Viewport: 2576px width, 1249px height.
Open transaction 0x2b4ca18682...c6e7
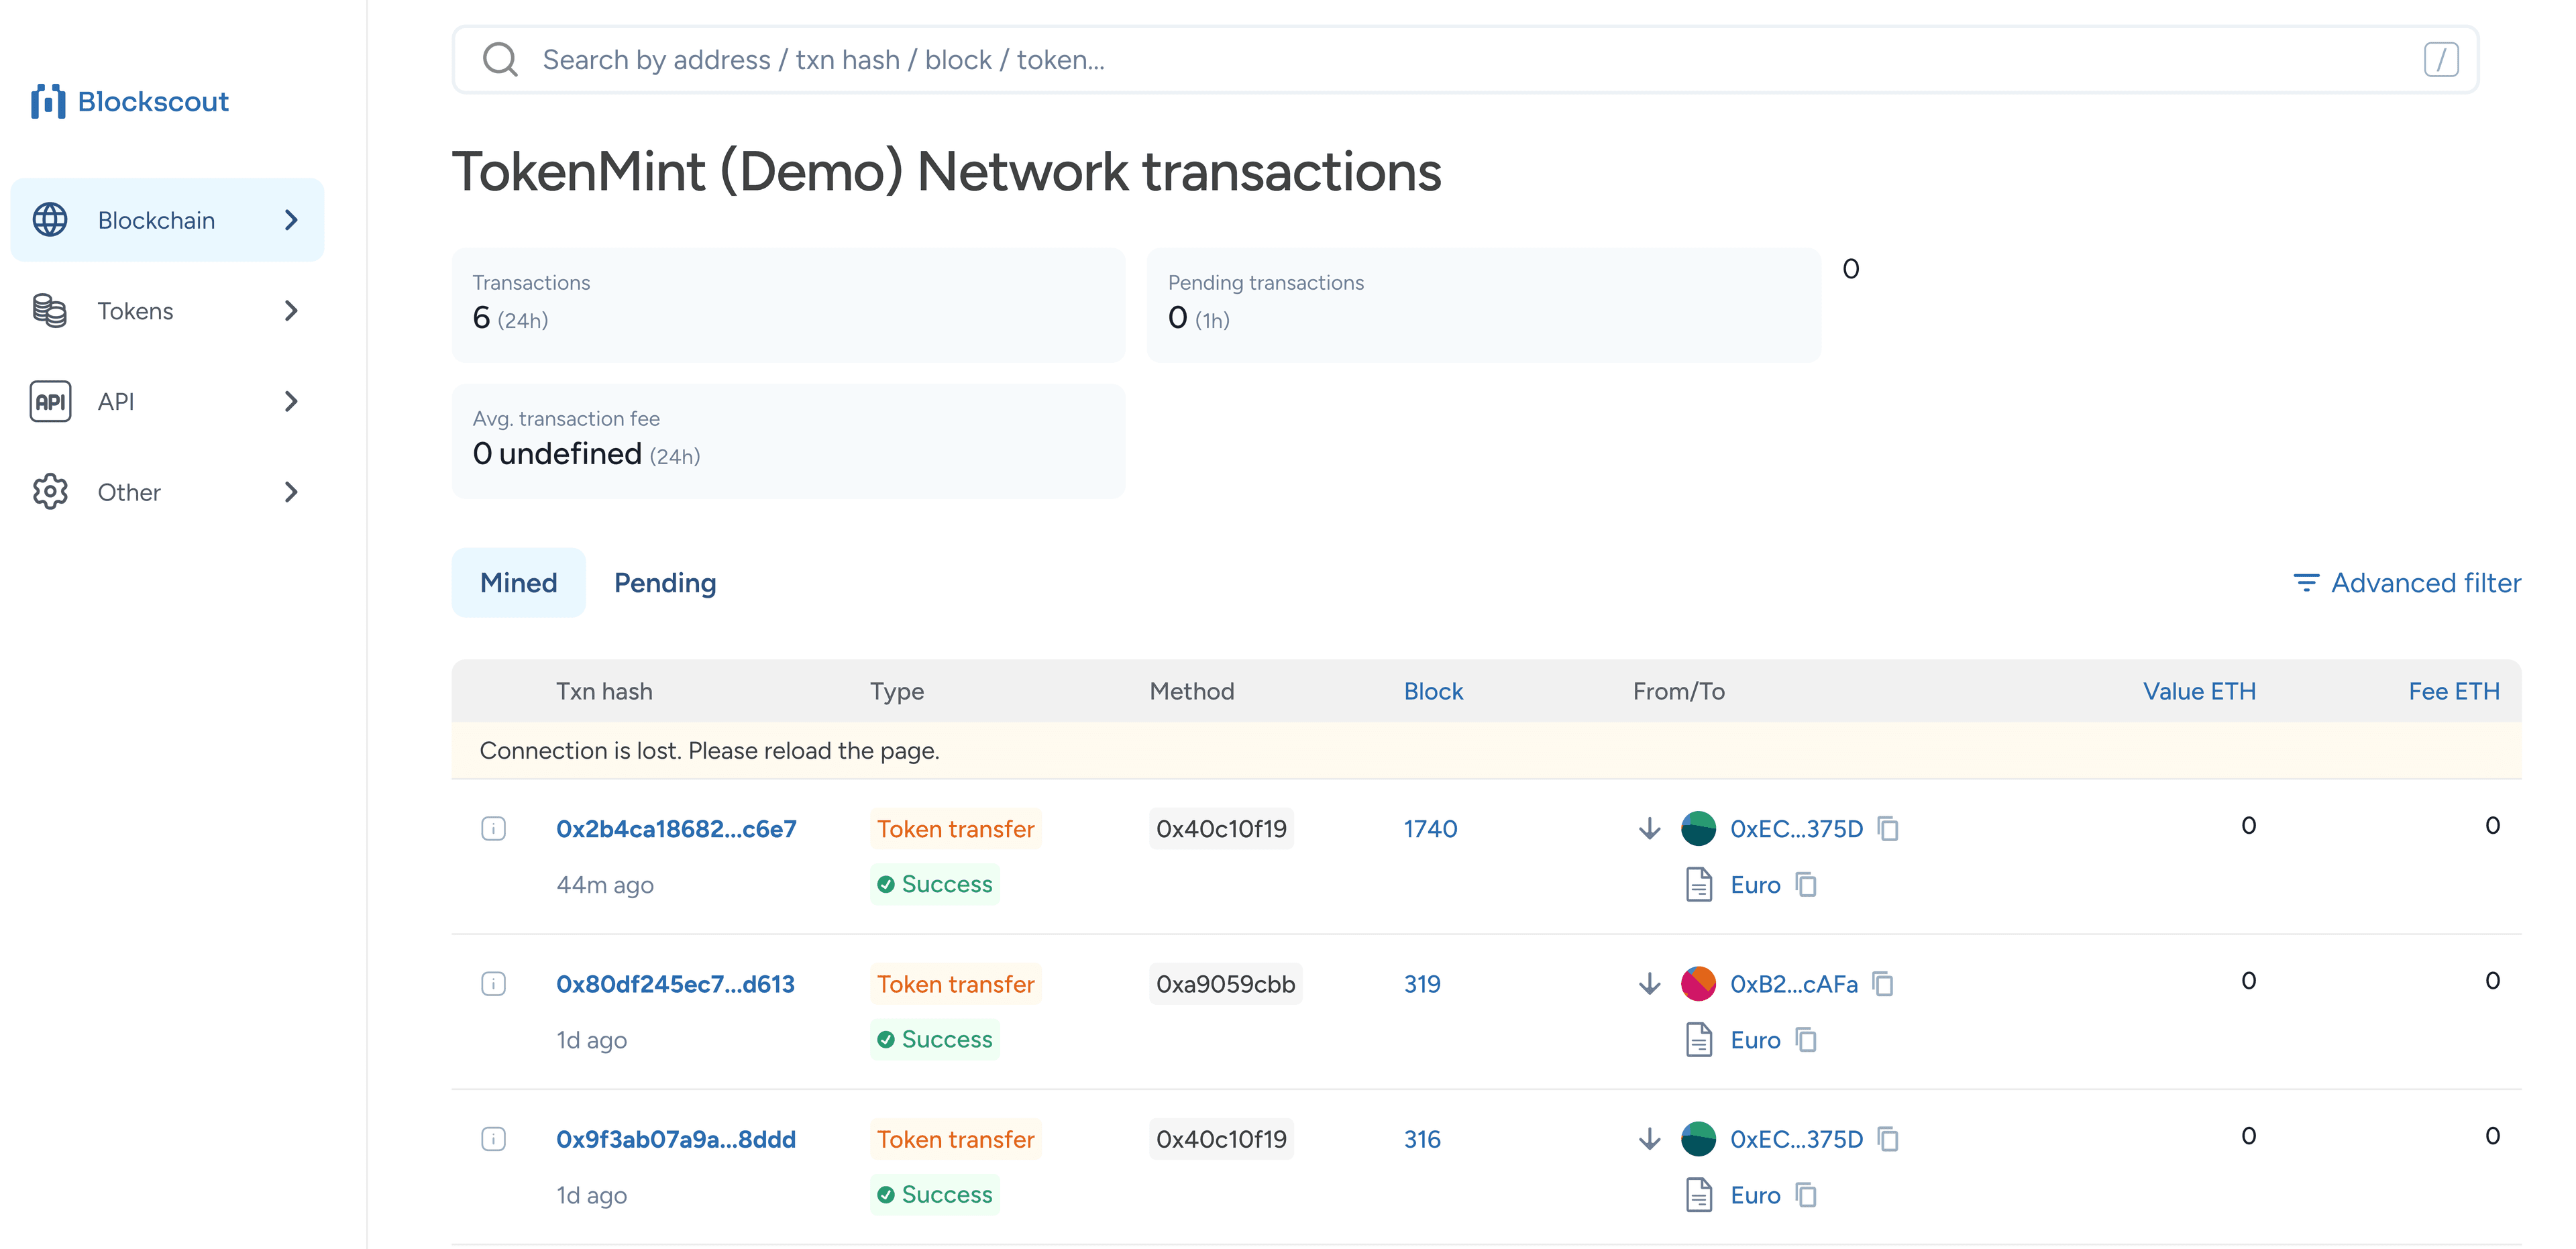click(x=676, y=829)
